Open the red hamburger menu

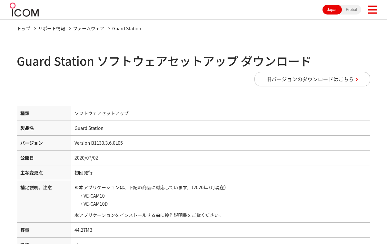(x=372, y=10)
